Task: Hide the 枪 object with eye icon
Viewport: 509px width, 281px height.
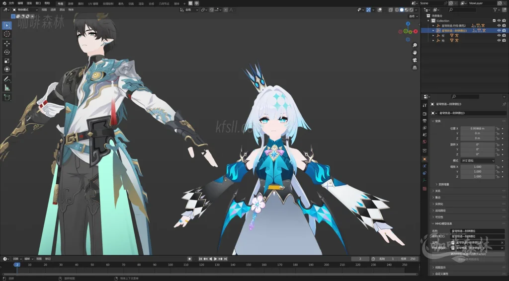Action: click(499, 41)
